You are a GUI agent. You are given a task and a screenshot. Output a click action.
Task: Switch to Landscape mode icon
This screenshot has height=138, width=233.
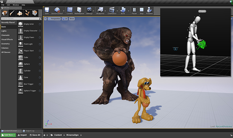pyautogui.click(x=20, y=13)
